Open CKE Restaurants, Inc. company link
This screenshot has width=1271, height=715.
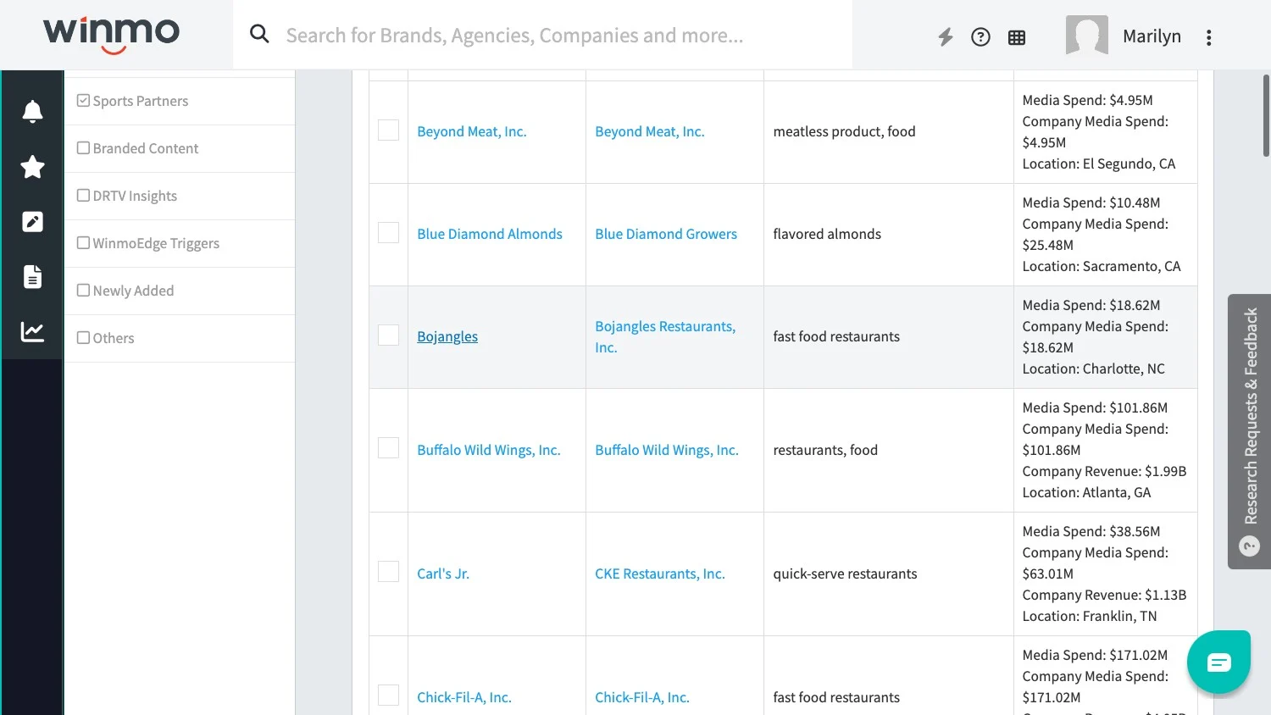pos(660,574)
